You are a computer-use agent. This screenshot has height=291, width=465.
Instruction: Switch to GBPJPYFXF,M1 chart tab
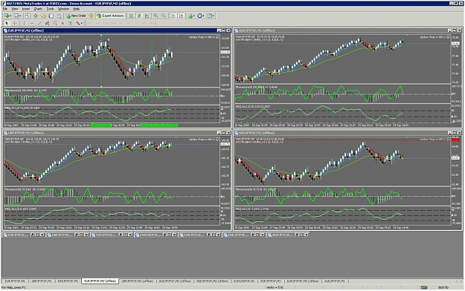(42, 281)
